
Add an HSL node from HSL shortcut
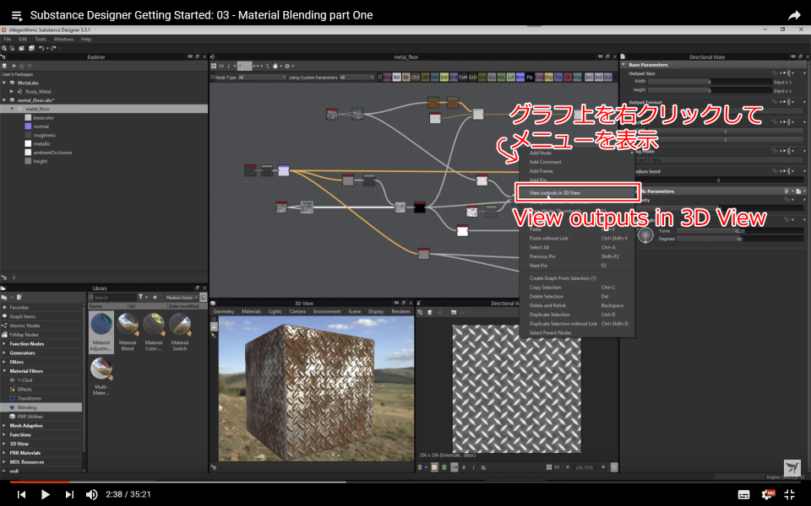coord(501,78)
